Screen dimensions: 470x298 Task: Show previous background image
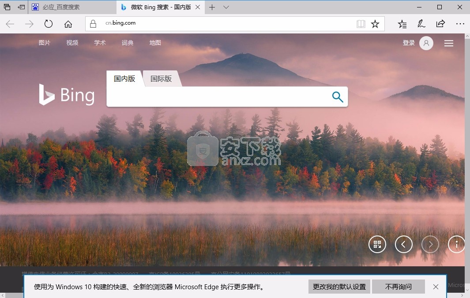coord(403,244)
